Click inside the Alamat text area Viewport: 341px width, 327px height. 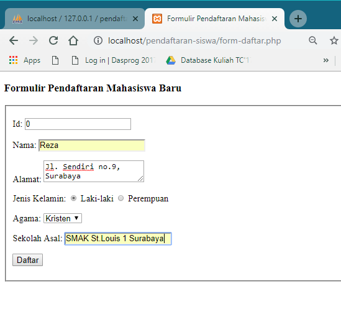(x=94, y=171)
